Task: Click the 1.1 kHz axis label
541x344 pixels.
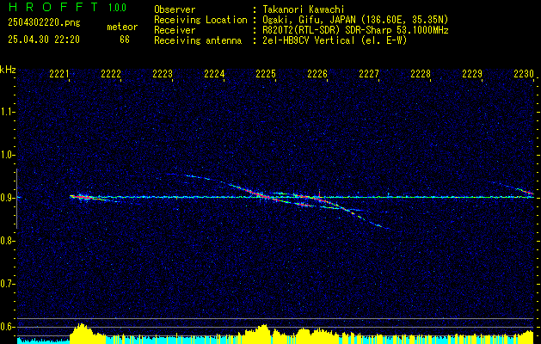Action: (x=7, y=112)
